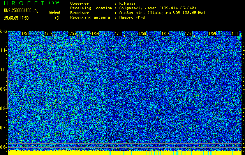The height and width of the screenshot is (155, 245).
Task: Click the Observer field label
Action: coord(79,3)
